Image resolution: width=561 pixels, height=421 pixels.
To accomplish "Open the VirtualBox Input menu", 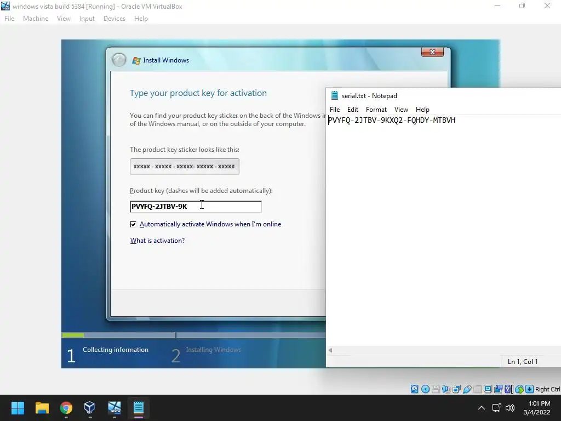I will coord(87,19).
